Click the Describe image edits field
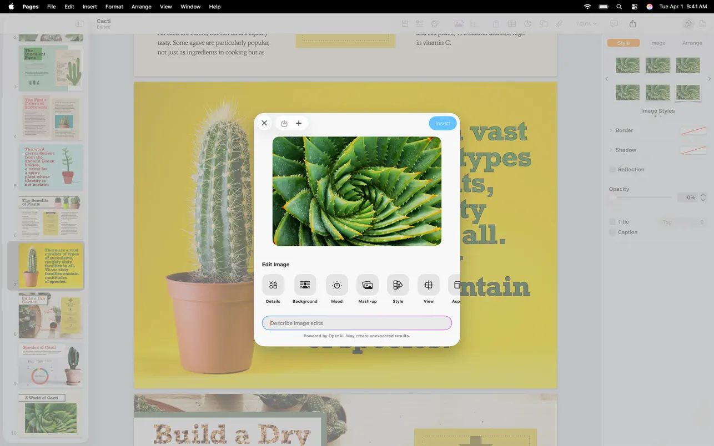Viewport: 714px width, 446px height. coord(357,323)
